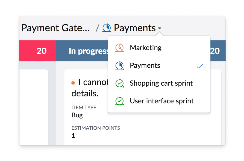Click the sprint icon beside the Payments header

pos(107,28)
